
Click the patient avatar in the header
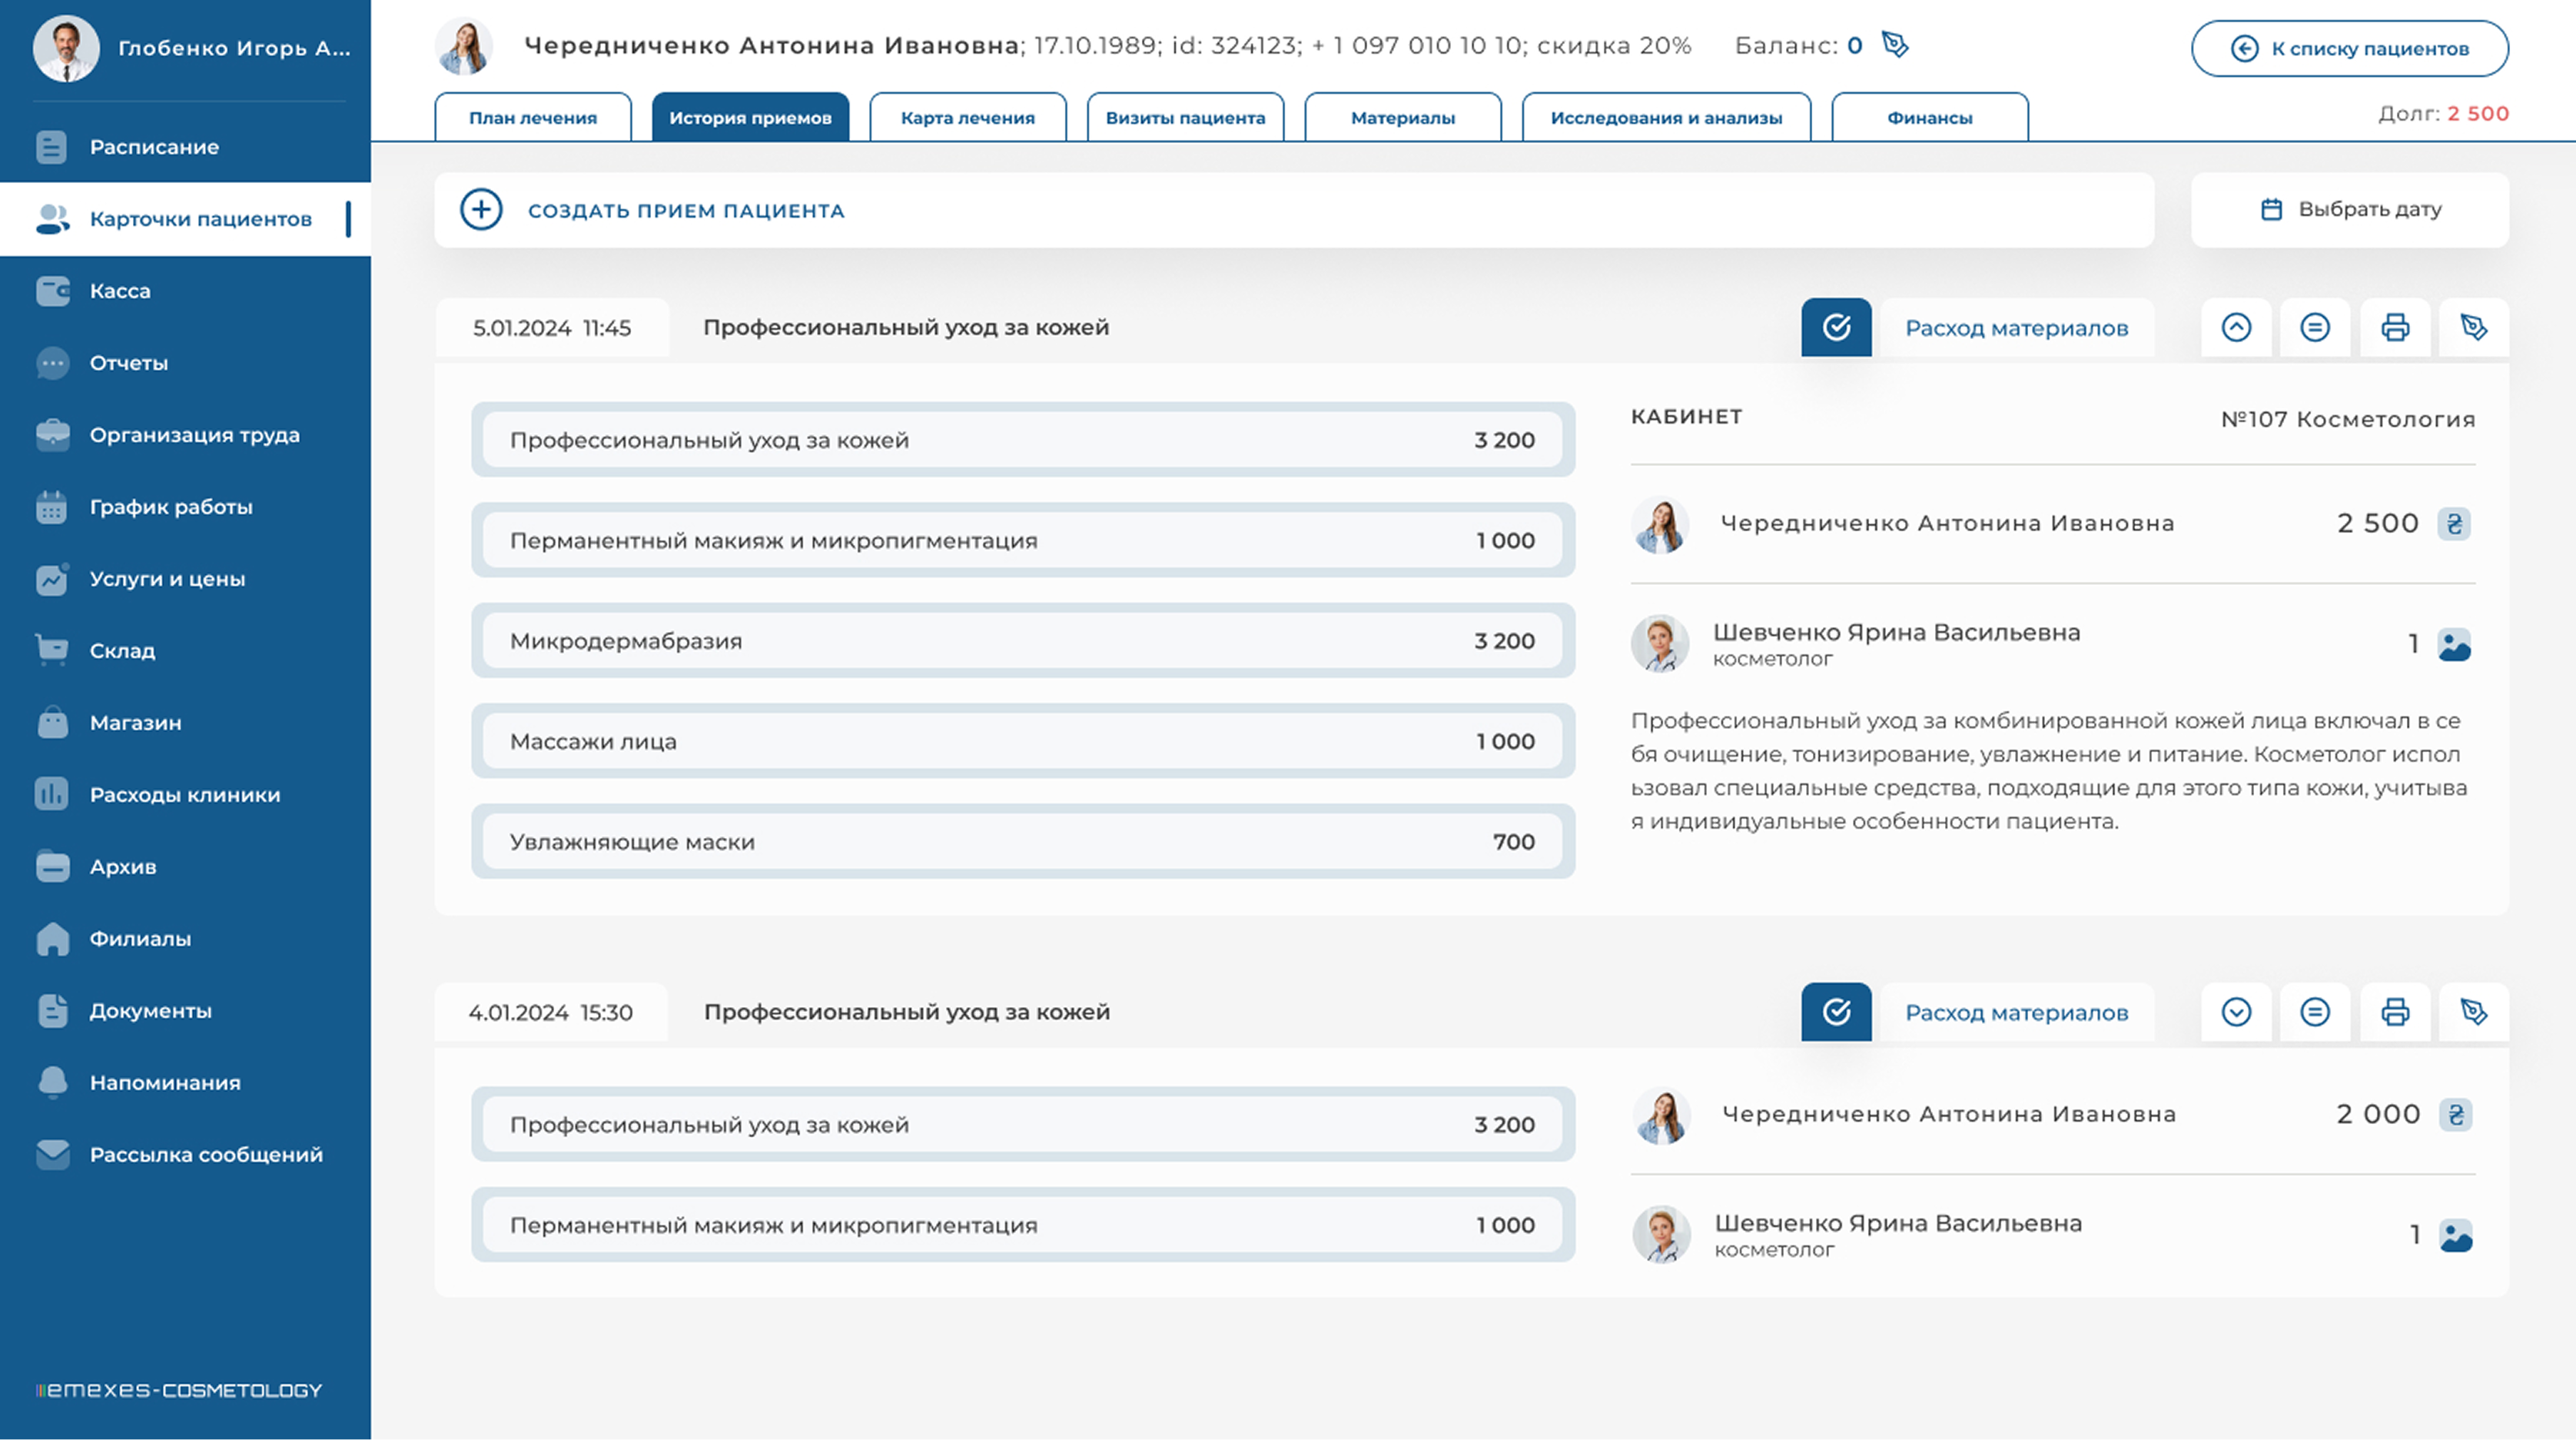point(464,47)
